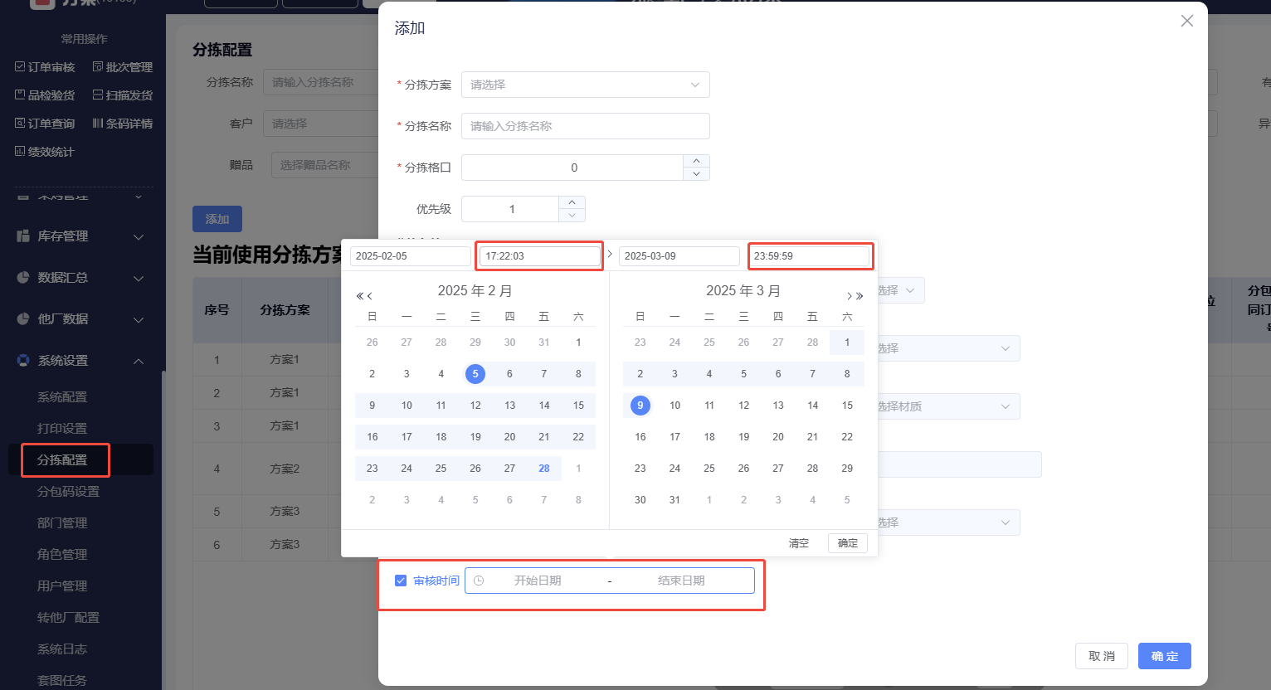Click the 优先级 number field showing 1
The image size is (1271, 690).
pos(511,209)
